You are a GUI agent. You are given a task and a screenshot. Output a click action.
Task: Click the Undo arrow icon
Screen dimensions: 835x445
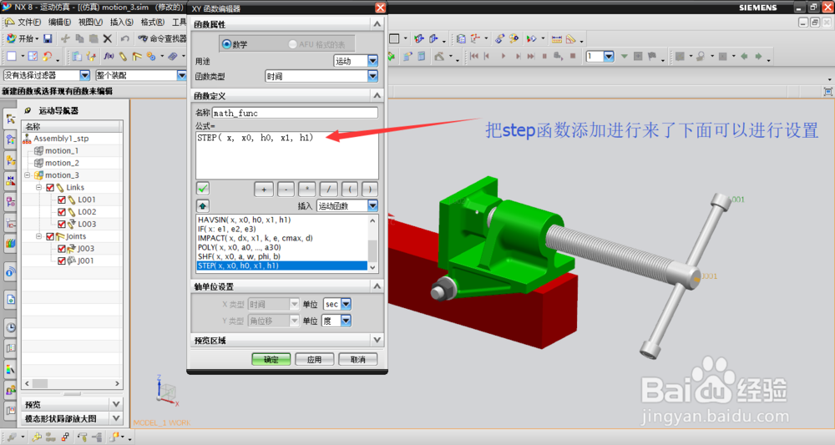tap(124, 38)
